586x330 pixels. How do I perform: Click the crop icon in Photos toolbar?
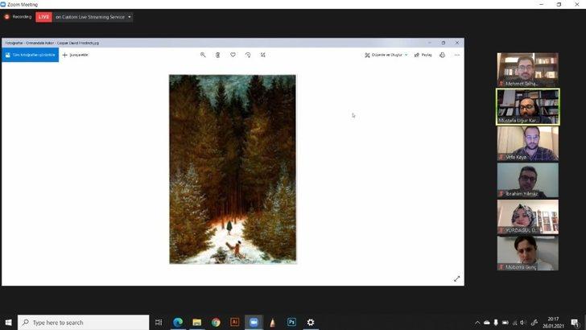263,55
